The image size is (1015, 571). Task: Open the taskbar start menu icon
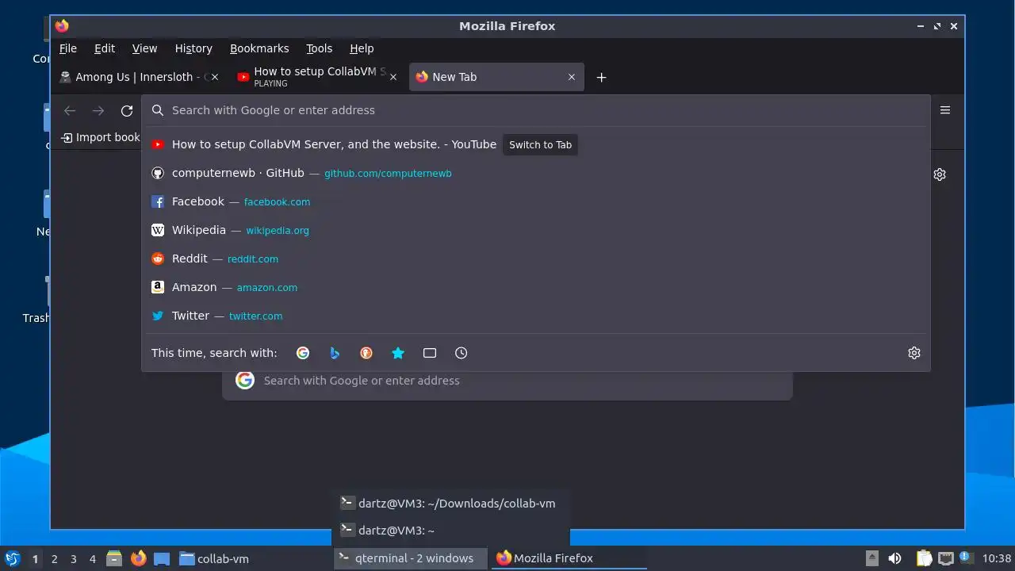(12, 558)
